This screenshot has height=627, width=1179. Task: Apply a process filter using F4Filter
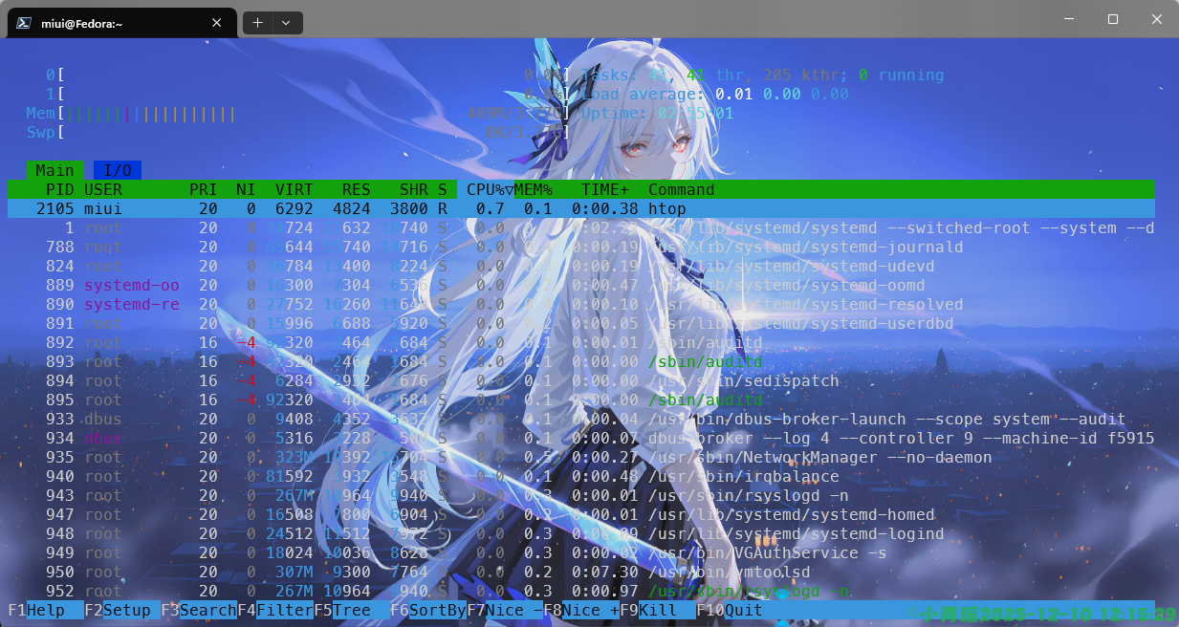[277, 610]
